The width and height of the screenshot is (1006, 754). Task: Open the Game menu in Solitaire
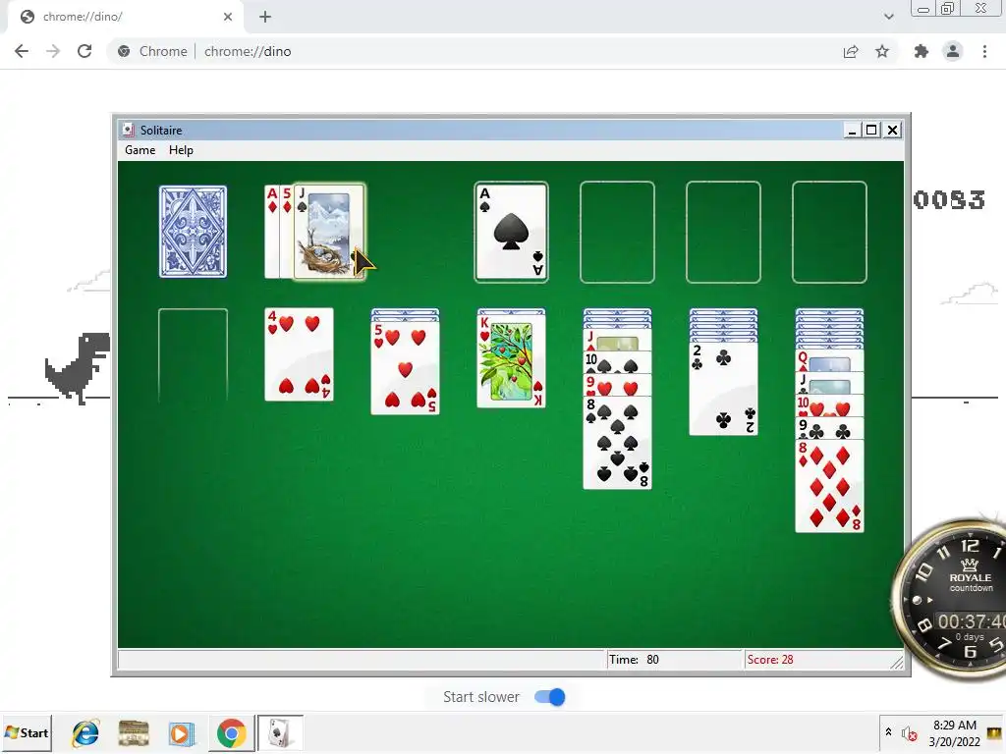click(140, 150)
